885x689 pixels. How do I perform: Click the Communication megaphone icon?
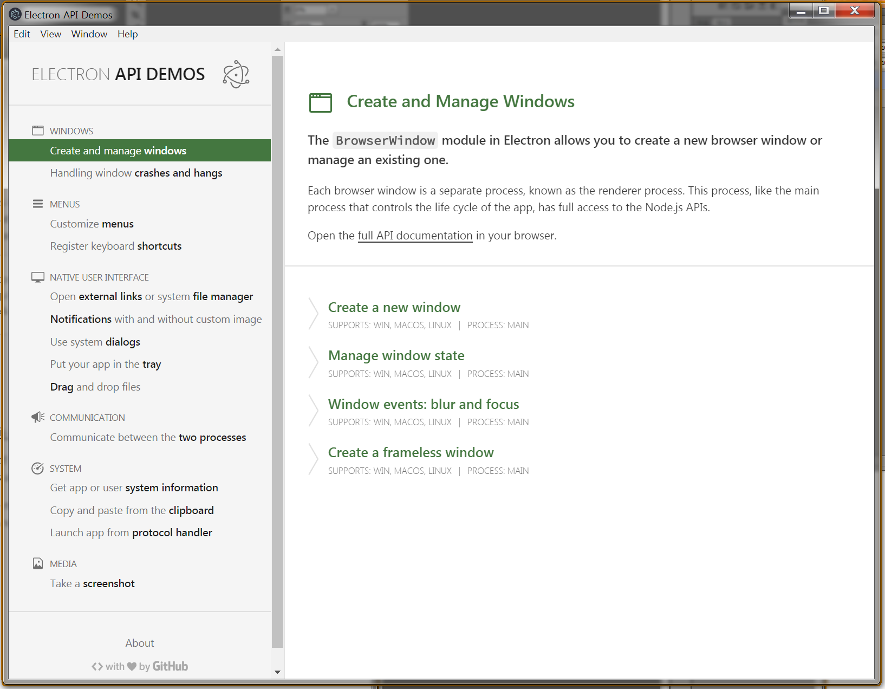(x=38, y=417)
